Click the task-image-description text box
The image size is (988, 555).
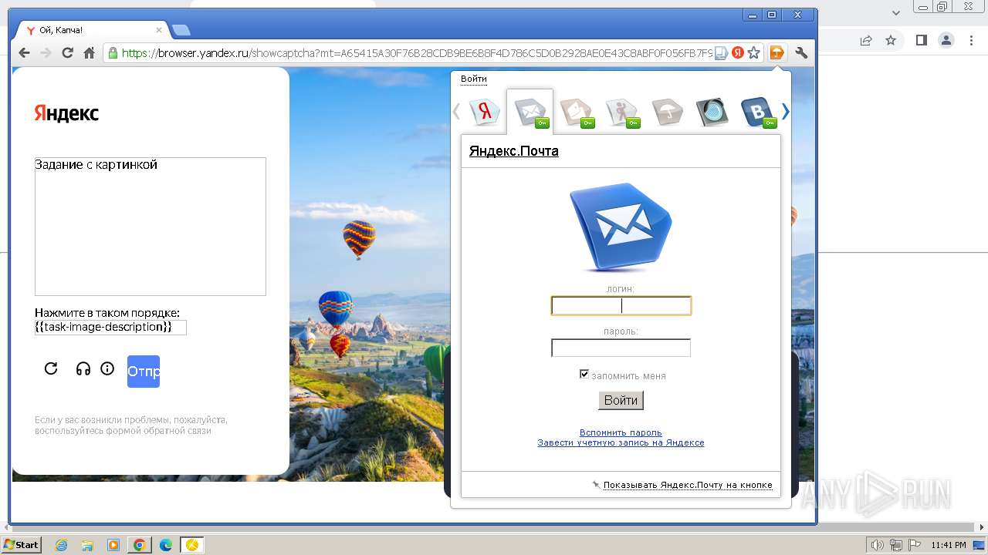pos(110,327)
